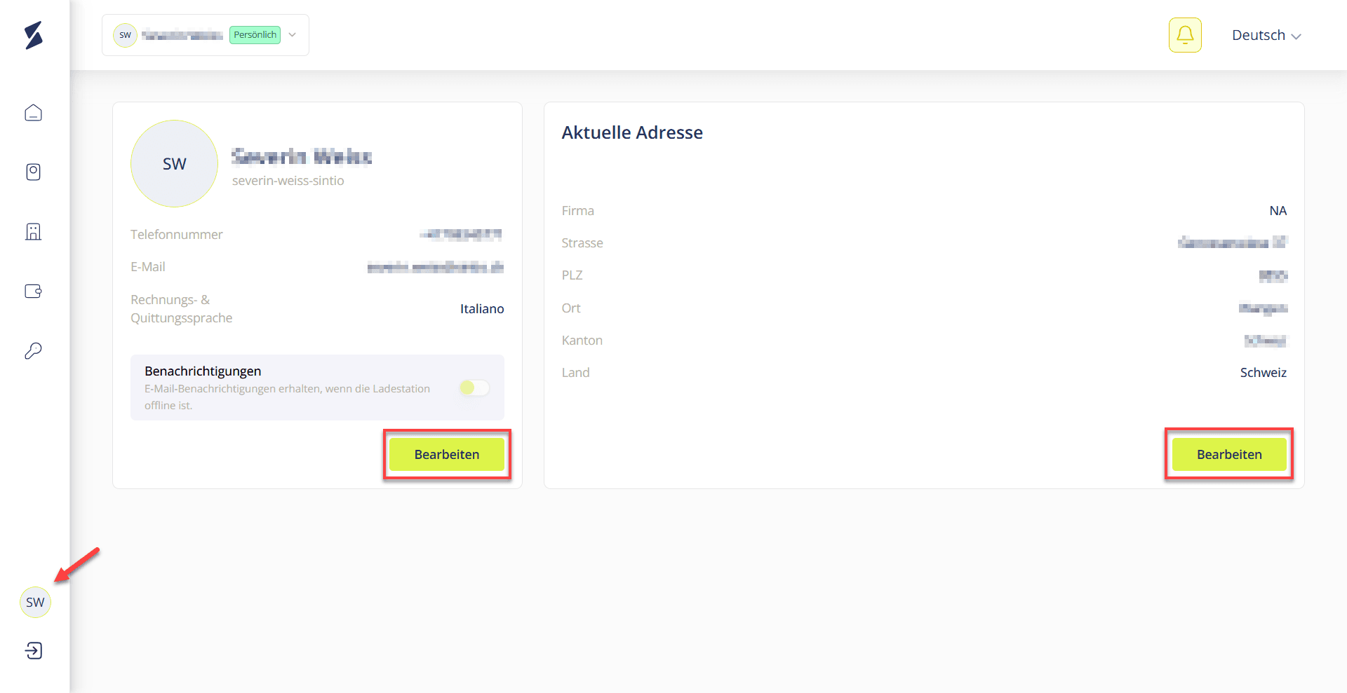Screen dimensions: 1347x693
Task: Click the Aktuelle Adresse heading
Action: pyautogui.click(x=632, y=132)
